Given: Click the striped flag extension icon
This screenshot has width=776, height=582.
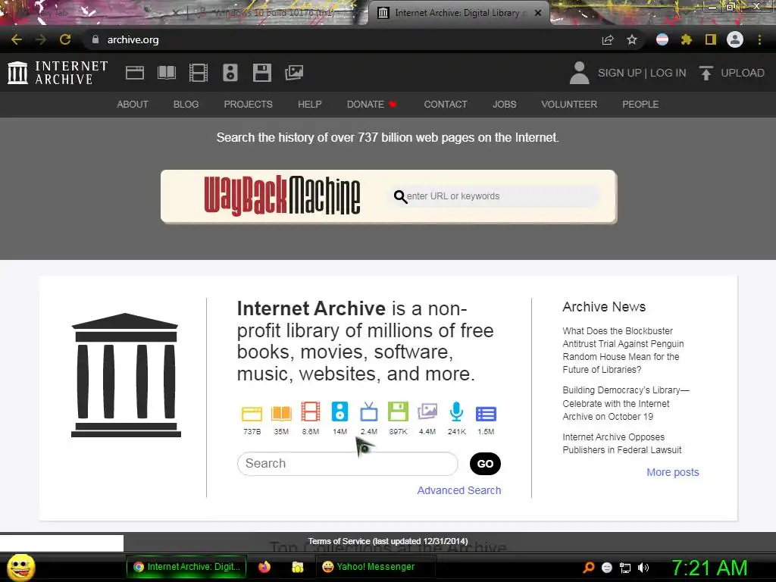Looking at the screenshot, I should pos(662,39).
